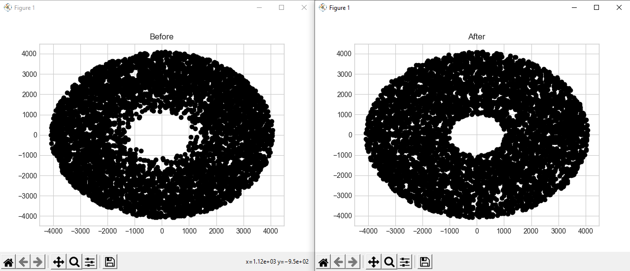Go back to previous view in left window

click(23, 262)
